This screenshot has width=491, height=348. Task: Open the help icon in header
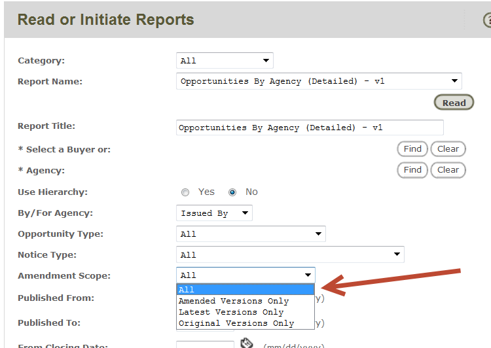[487, 21]
